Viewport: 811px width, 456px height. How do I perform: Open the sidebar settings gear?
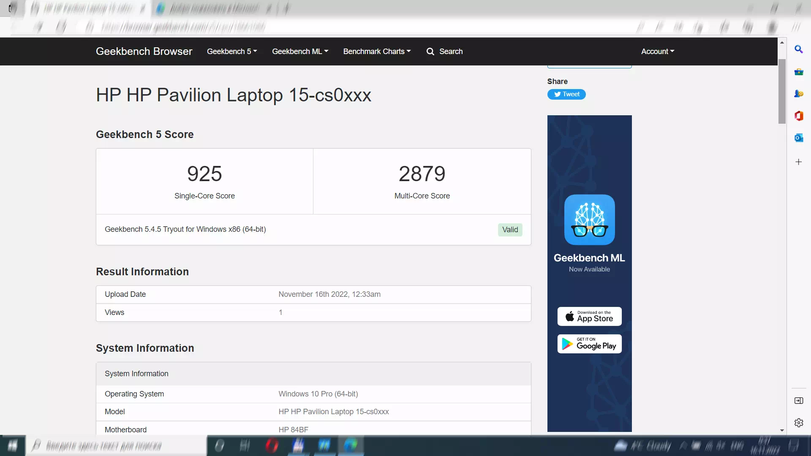coord(799,422)
